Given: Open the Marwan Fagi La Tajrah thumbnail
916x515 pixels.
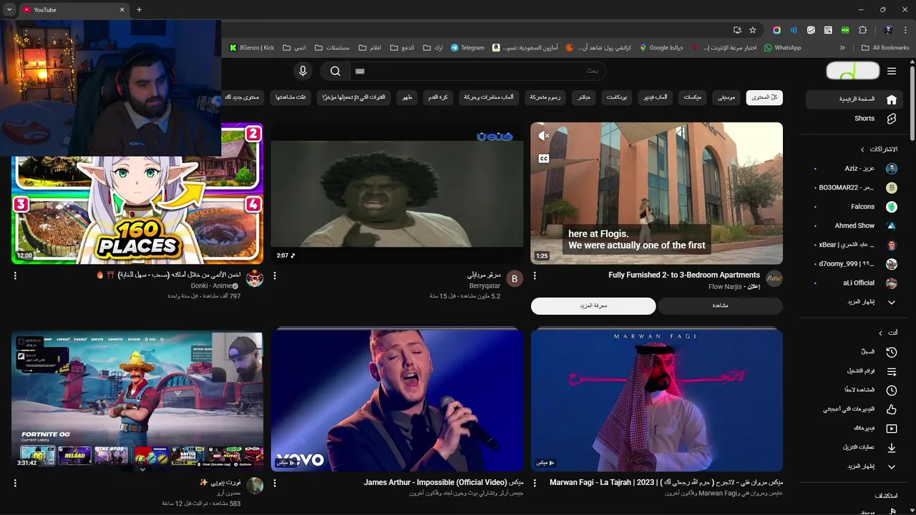Looking at the screenshot, I should click(657, 401).
